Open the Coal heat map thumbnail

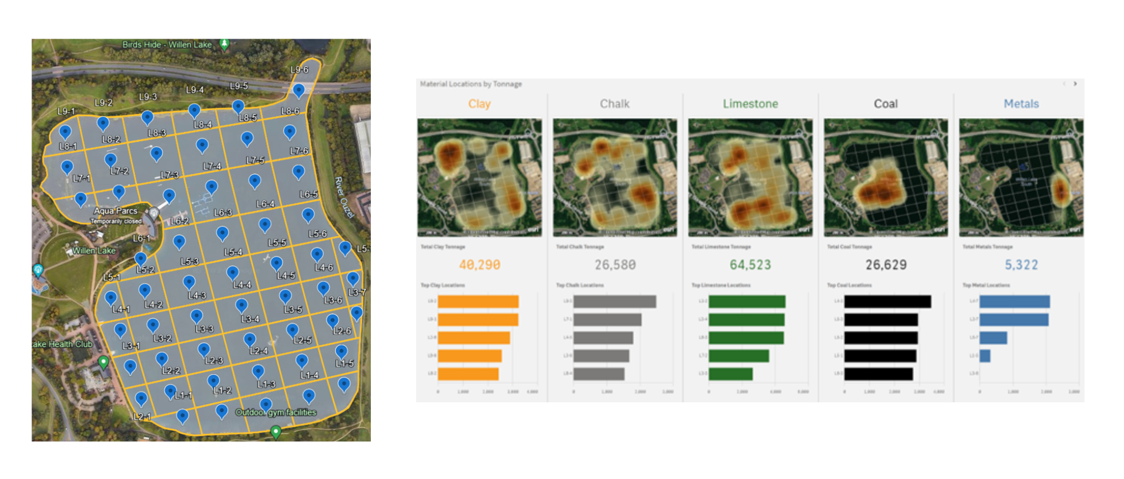pos(886,178)
